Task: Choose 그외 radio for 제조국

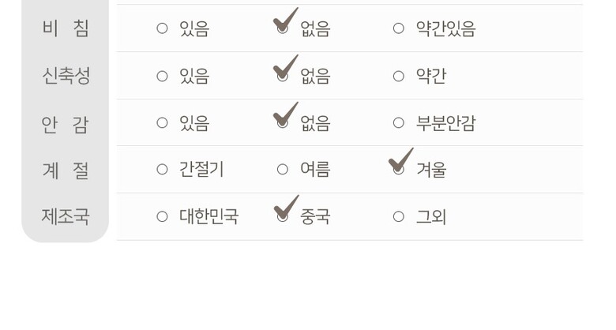Action: pos(399,216)
